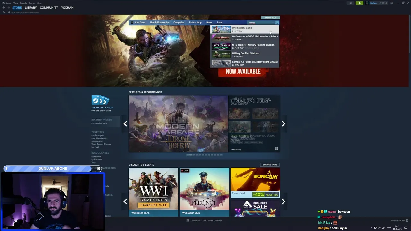Open The Precinct weekend deal capsule
The image size is (411, 231).
point(204,192)
